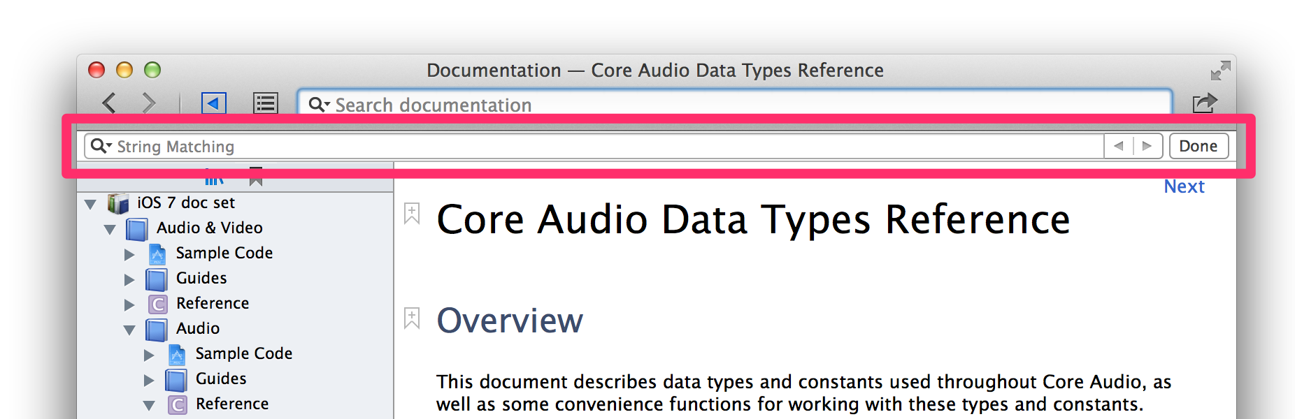Collapse the Reference node under Audio
Viewport: 1295px width, 419px height.
[x=149, y=405]
